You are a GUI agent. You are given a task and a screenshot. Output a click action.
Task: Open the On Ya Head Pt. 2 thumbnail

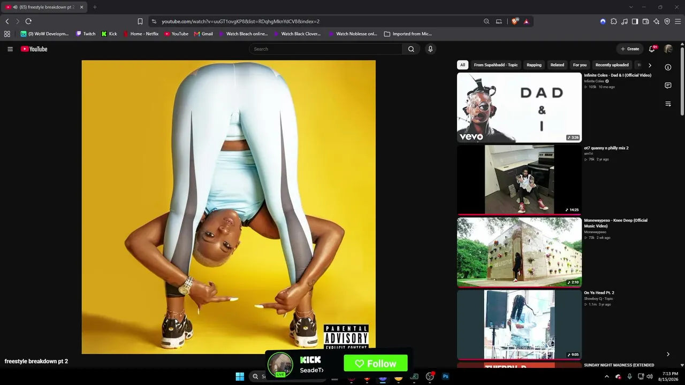519,325
